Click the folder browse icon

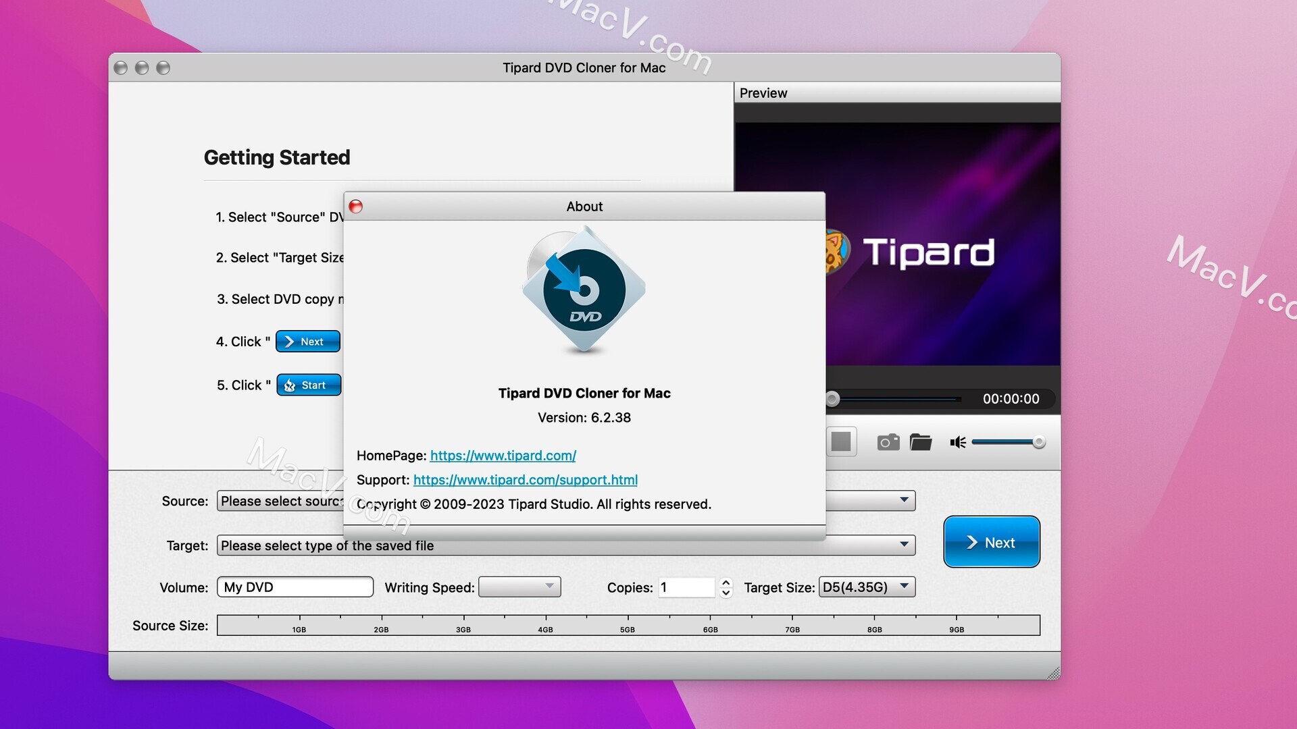pyautogui.click(x=922, y=441)
